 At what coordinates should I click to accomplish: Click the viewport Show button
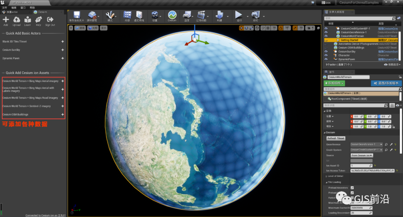pos(104,28)
